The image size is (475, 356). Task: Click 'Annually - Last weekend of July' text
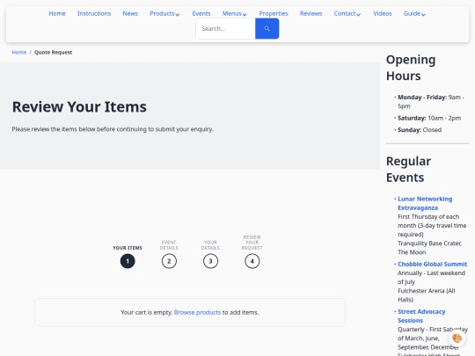431,278
